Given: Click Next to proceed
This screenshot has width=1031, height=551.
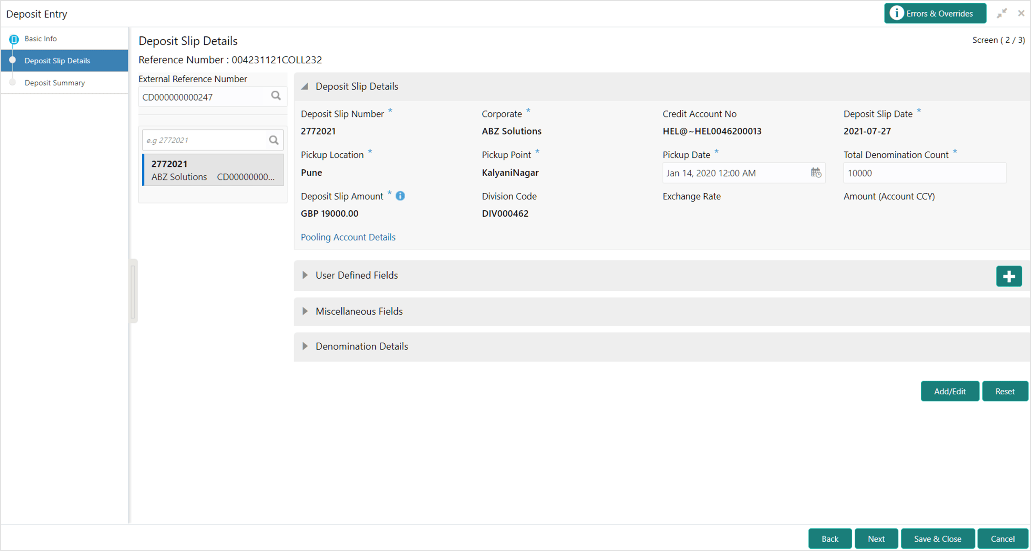Looking at the screenshot, I should (876, 539).
